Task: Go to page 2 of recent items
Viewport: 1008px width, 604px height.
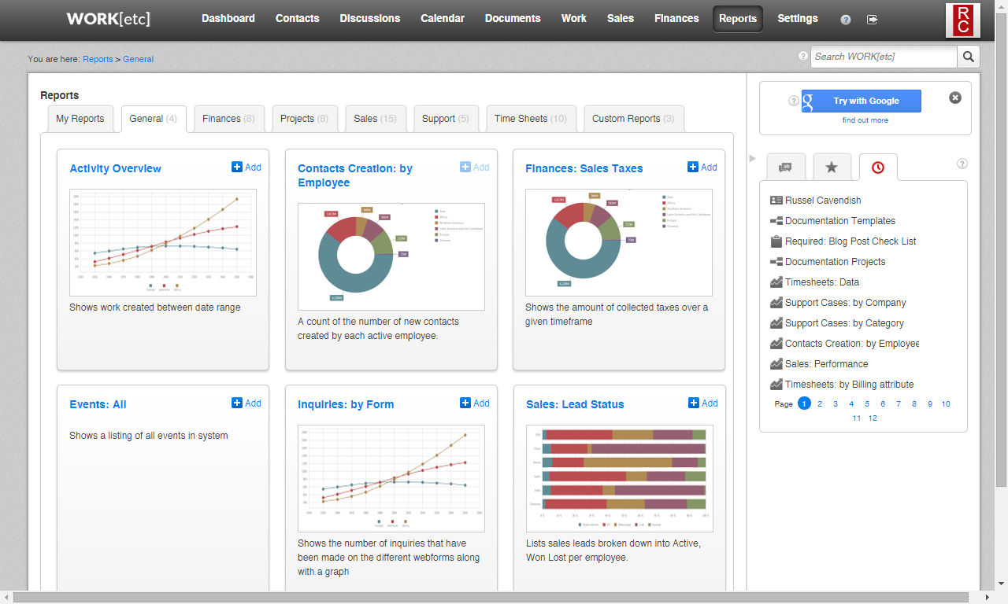Action: tap(820, 404)
